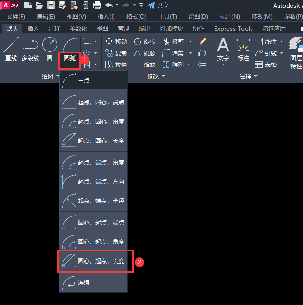303x305 pixels.
Task: Open the 文件(F) menu
Action: 15,17
